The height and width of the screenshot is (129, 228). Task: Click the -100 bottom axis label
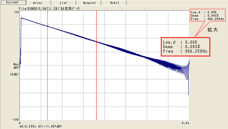(15, 120)
